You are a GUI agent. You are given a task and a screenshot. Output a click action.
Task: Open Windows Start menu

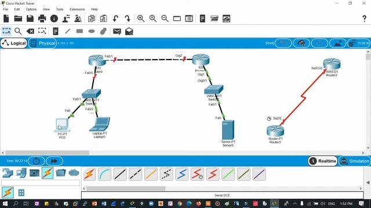[x=5, y=203]
